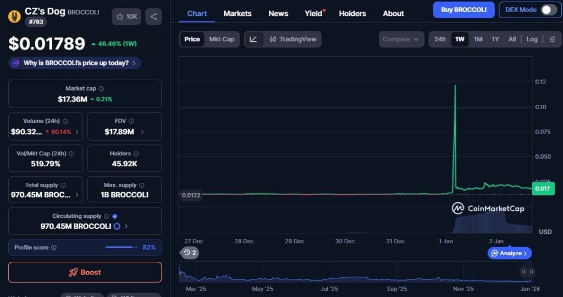This screenshot has height=297, width=563.
Task: Click the $0.01789 price text
Action: [x=47, y=44]
